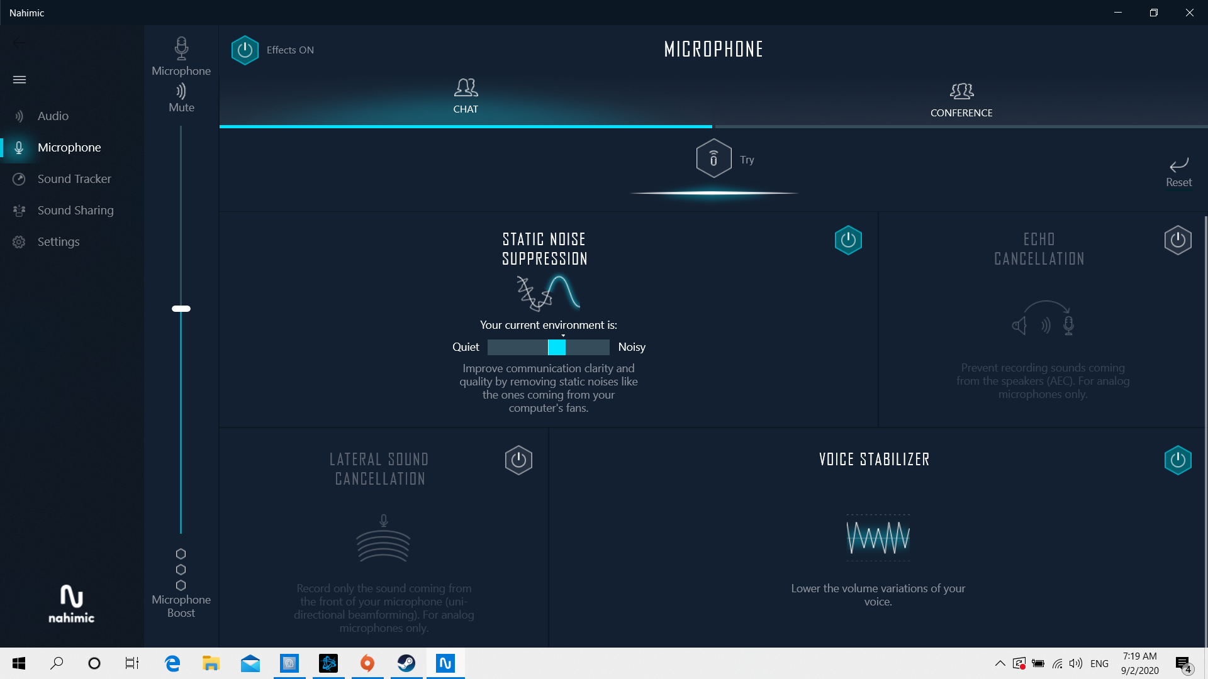1208x679 pixels.
Task: Enable Echo Cancellation power button
Action: coord(1178,240)
